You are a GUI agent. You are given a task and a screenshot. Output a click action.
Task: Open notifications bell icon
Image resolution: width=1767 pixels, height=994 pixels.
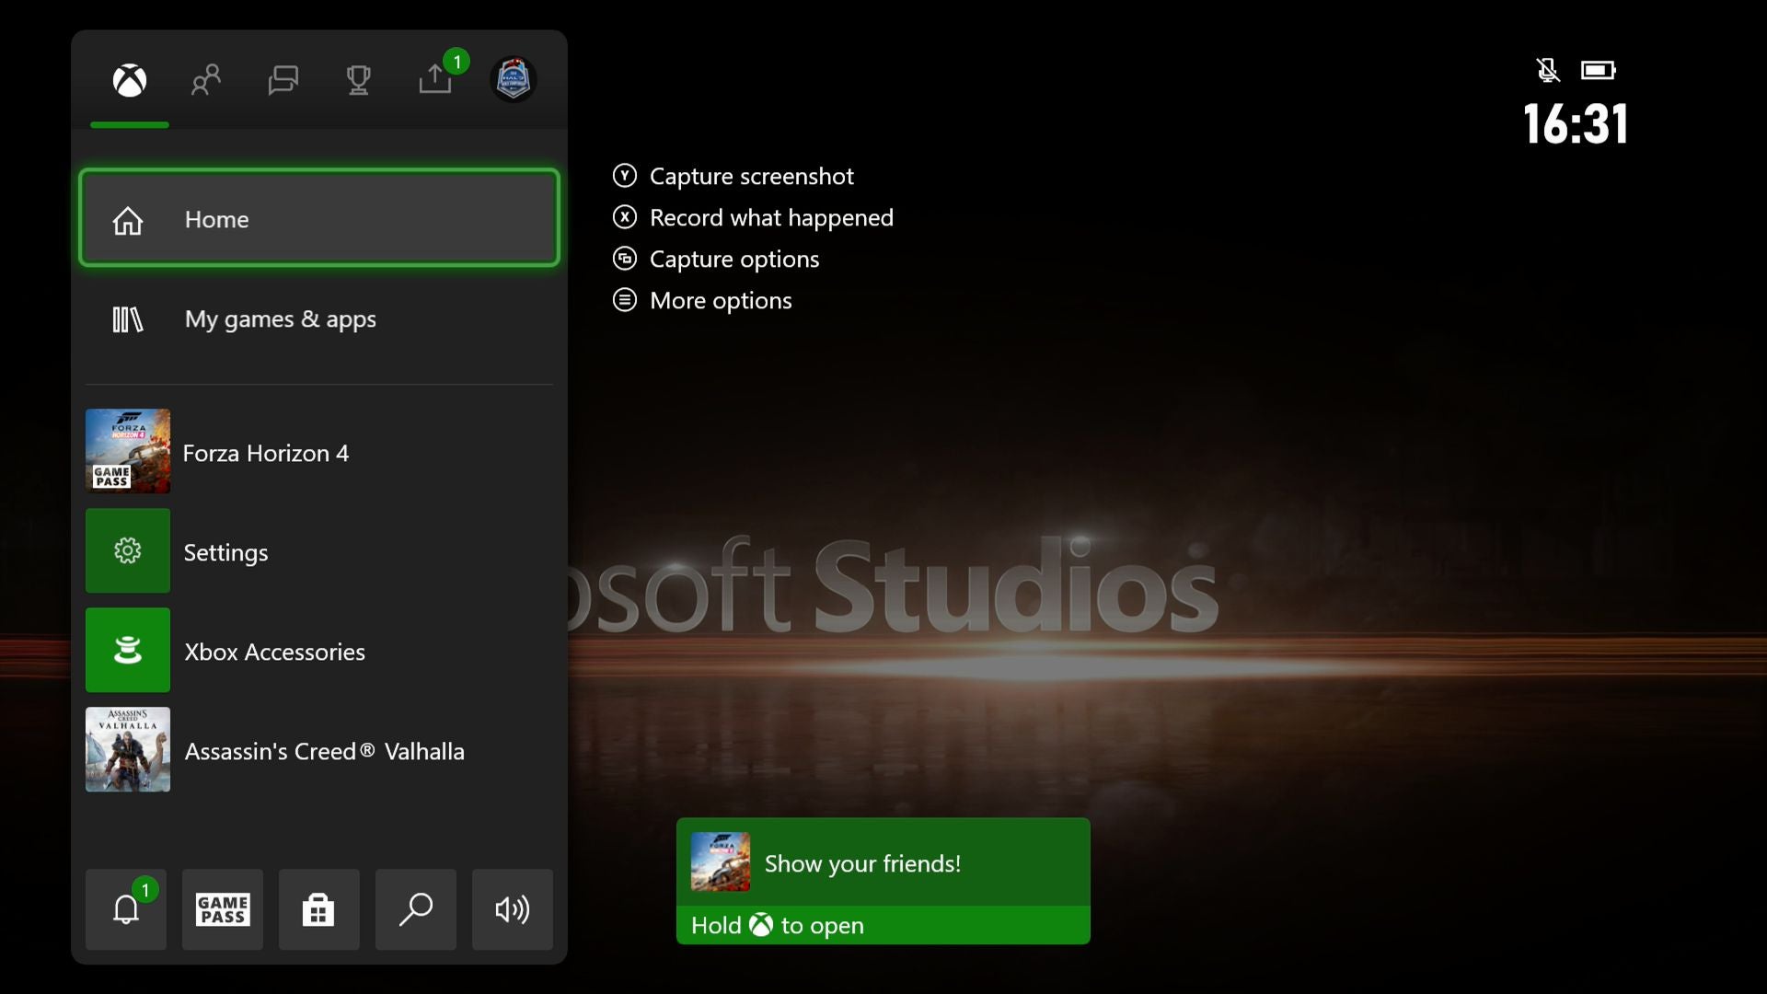click(126, 909)
